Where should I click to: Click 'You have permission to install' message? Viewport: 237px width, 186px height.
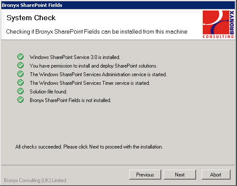[94, 66]
